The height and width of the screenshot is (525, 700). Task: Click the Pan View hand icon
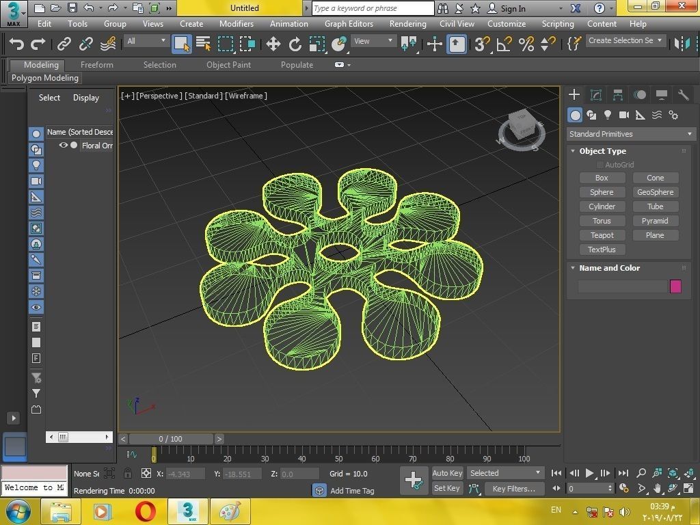tap(657, 488)
